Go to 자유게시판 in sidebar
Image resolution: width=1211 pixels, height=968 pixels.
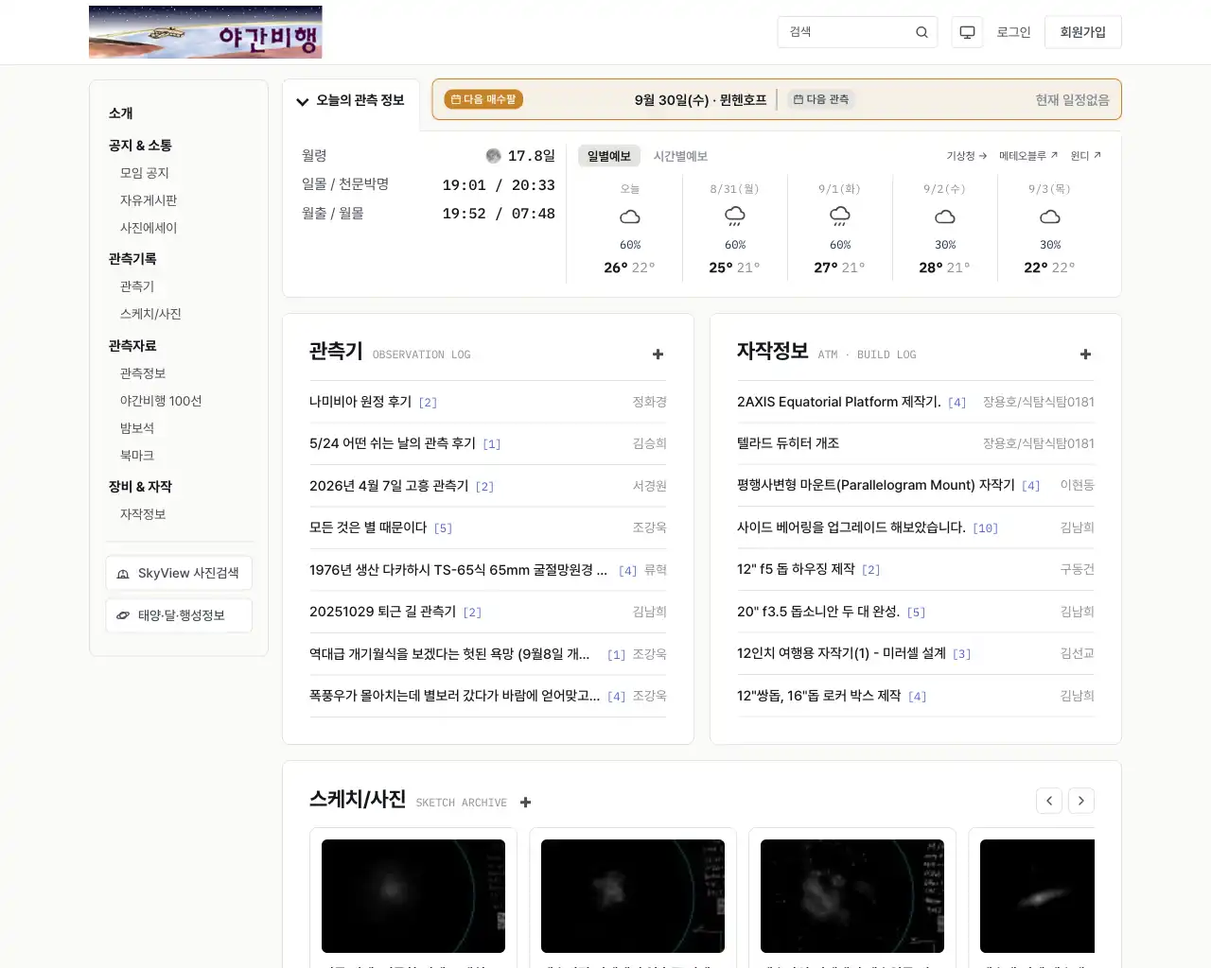[149, 200]
